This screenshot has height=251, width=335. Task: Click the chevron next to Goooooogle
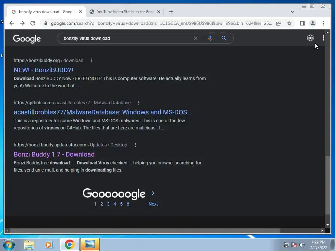[x=153, y=193]
